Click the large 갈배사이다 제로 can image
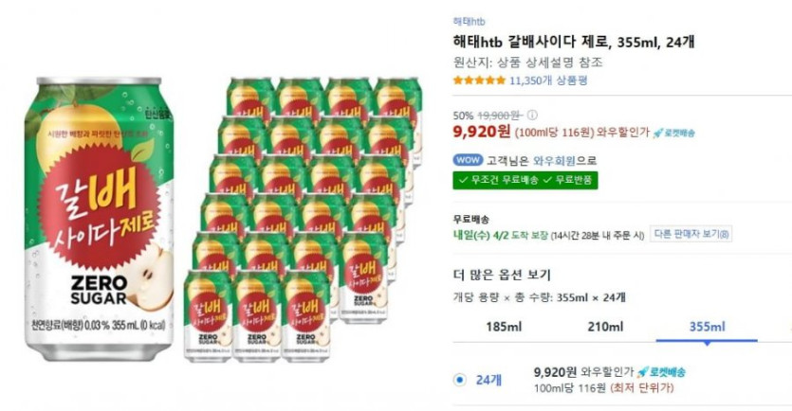This screenshot has height=411, width=792. (x=102, y=218)
